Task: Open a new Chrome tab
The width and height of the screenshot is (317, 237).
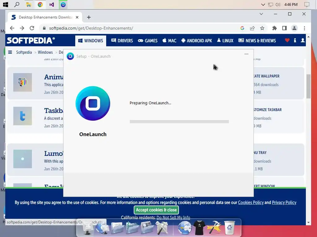Action: pos(89,17)
